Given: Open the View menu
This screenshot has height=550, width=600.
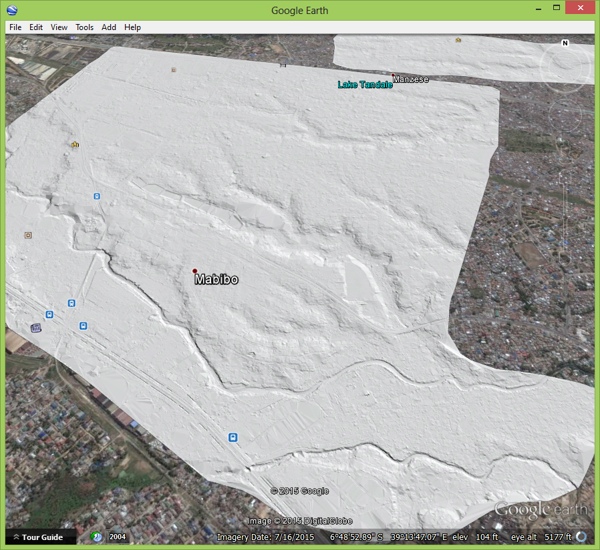Looking at the screenshot, I should (59, 27).
